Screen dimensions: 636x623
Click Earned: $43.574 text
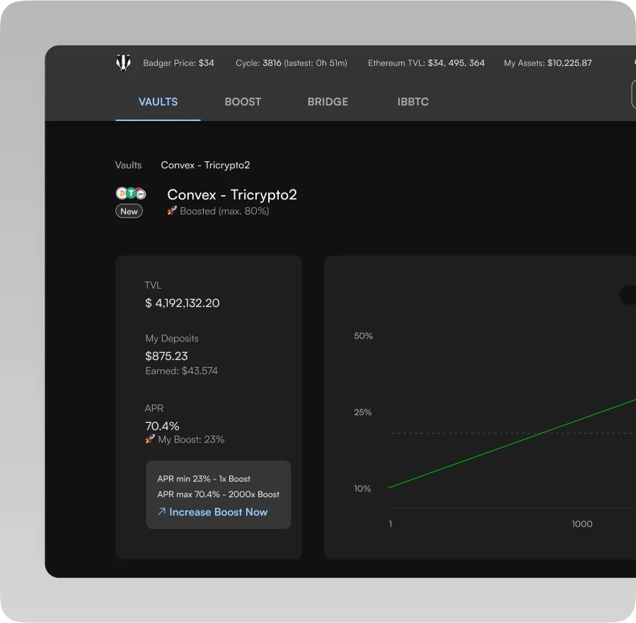click(181, 371)
